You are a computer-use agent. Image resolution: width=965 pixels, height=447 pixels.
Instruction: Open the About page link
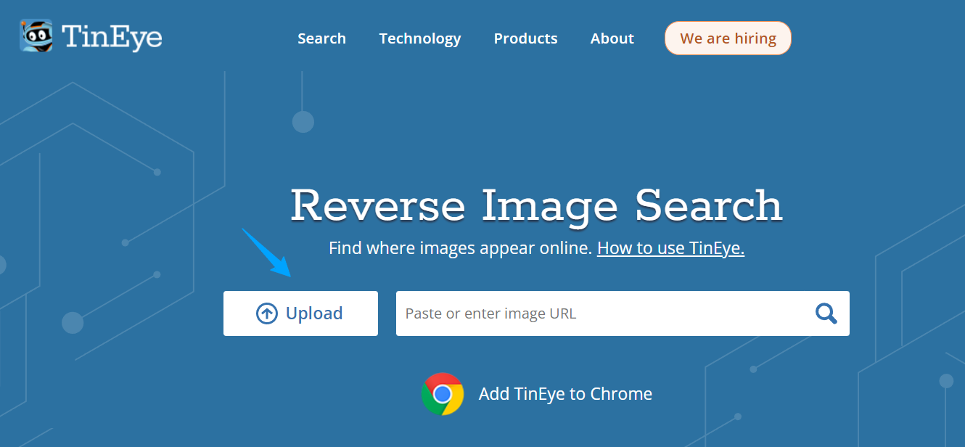[x=612, y=38]
